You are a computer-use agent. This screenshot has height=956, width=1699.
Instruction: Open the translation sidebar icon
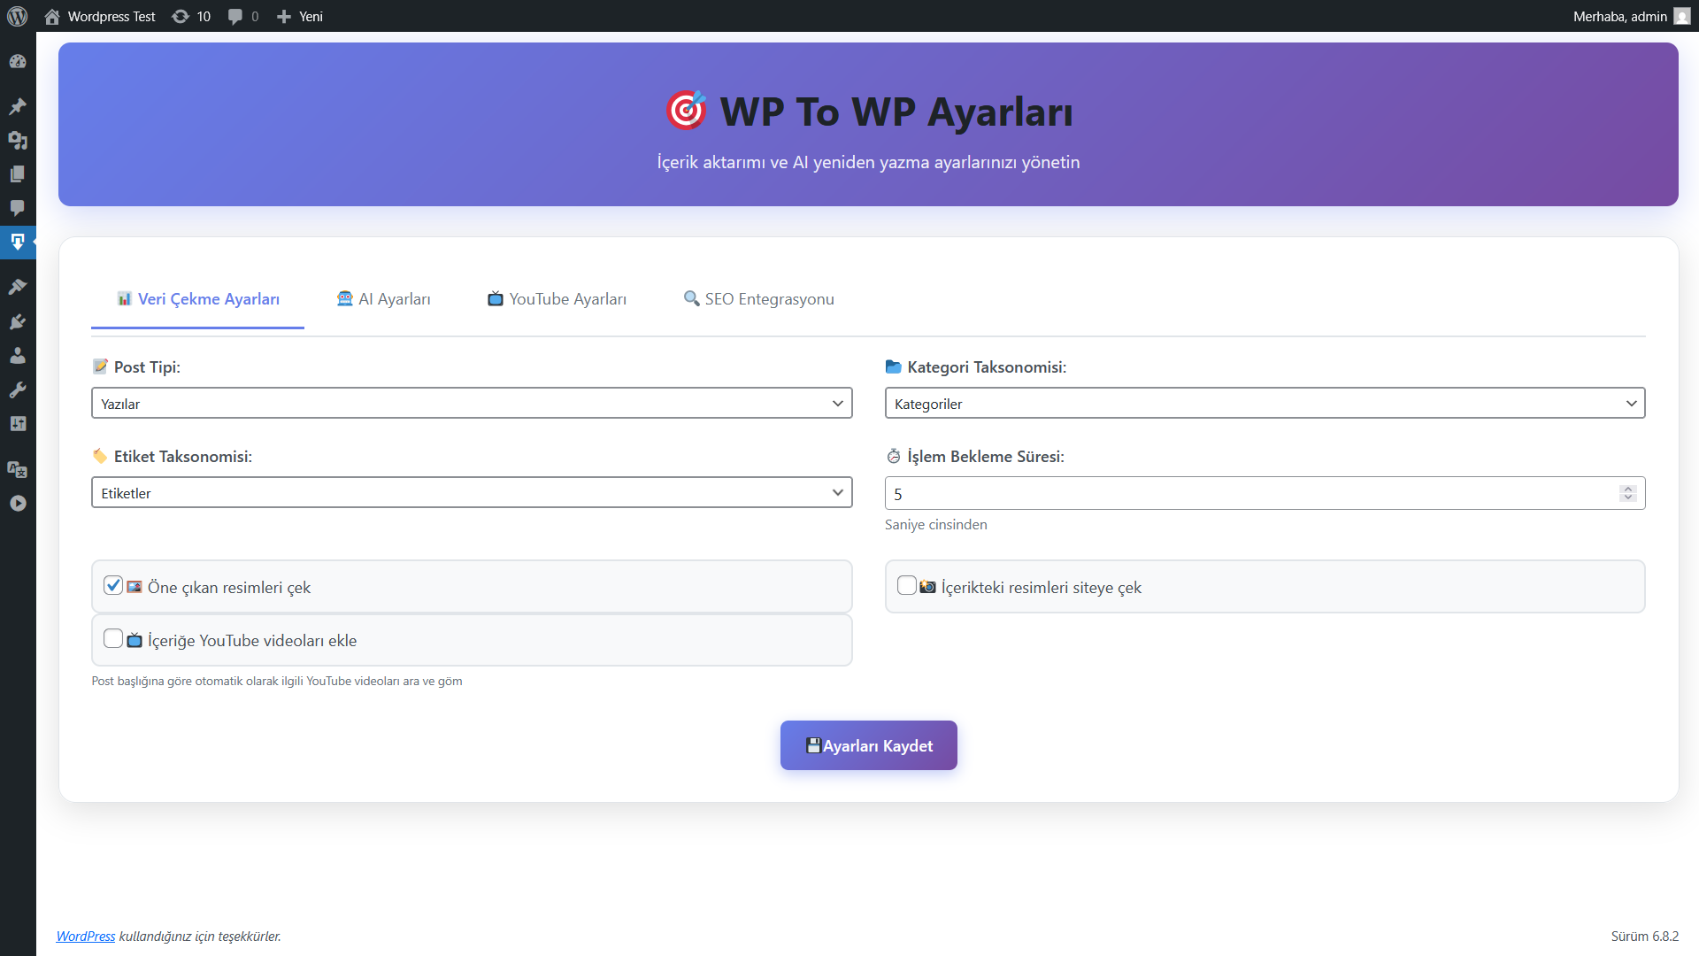(18, 469)
